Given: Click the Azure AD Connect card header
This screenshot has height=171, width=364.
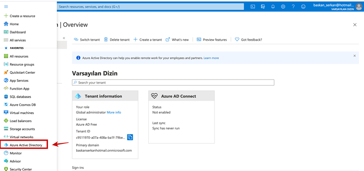Looking at the screenshot, I should tap(181, 96).
